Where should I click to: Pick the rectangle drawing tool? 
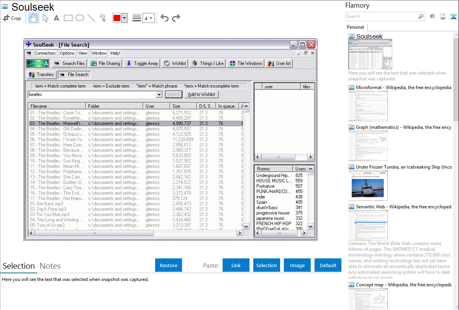[x=68, y=18]
